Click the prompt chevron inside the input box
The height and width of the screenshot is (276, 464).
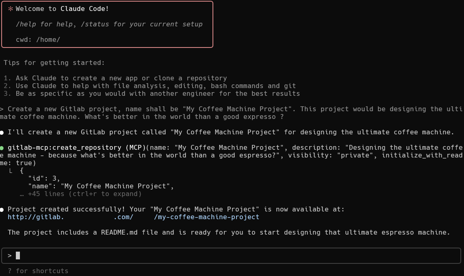[x=10, y=256]
